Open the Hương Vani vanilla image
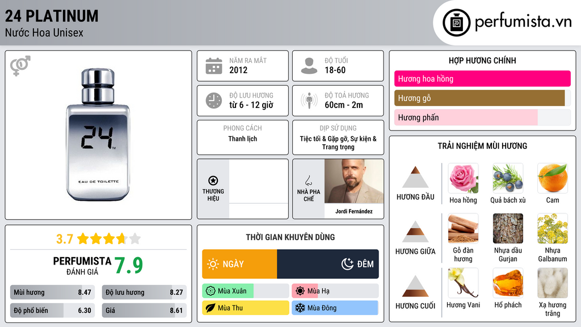 463,283
